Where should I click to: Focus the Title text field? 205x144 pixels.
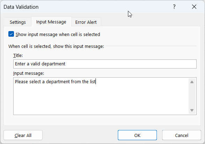pos(105,64)
